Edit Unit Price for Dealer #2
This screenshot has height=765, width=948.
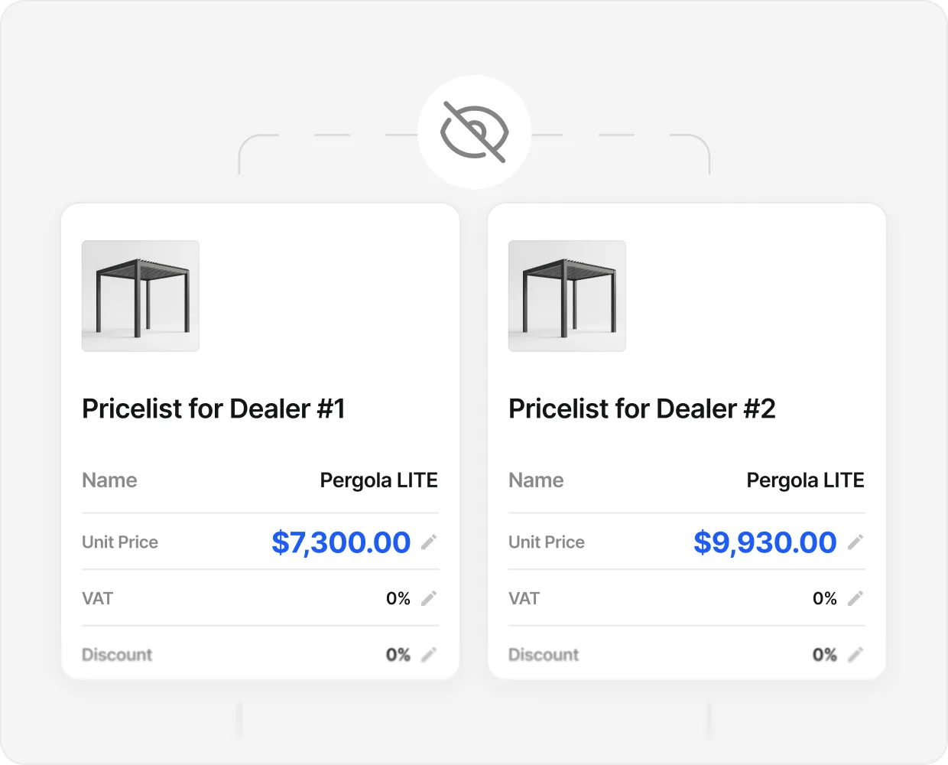[x=855, y=542]
